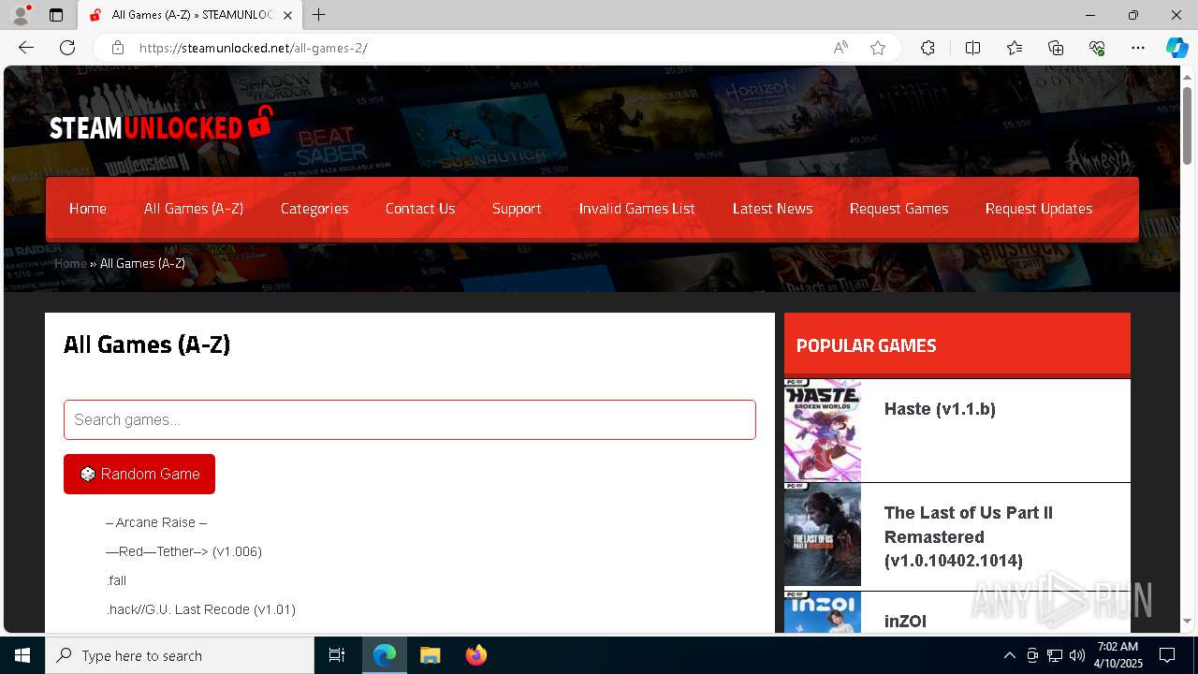Open Request Games menu item
Viewport: 1198px width, 674px height.
(899, 209)
